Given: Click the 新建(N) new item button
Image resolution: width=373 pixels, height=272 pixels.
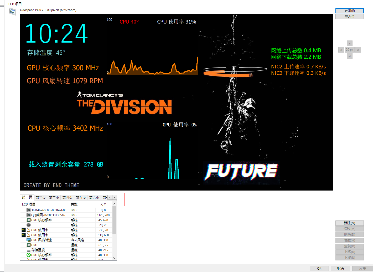Looking at the screenshot, I should [x=350, y=223].
